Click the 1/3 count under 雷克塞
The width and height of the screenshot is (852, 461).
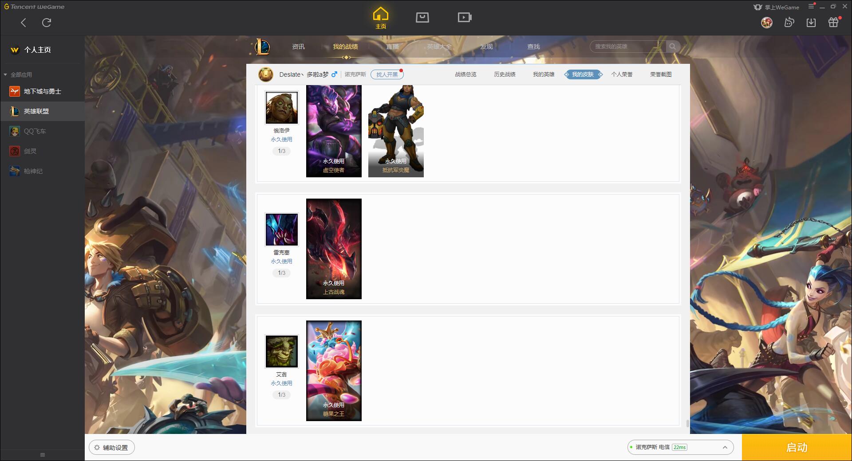282,273
